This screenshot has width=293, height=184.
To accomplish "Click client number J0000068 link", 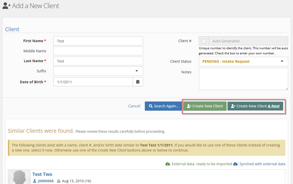I will point(45,181).
